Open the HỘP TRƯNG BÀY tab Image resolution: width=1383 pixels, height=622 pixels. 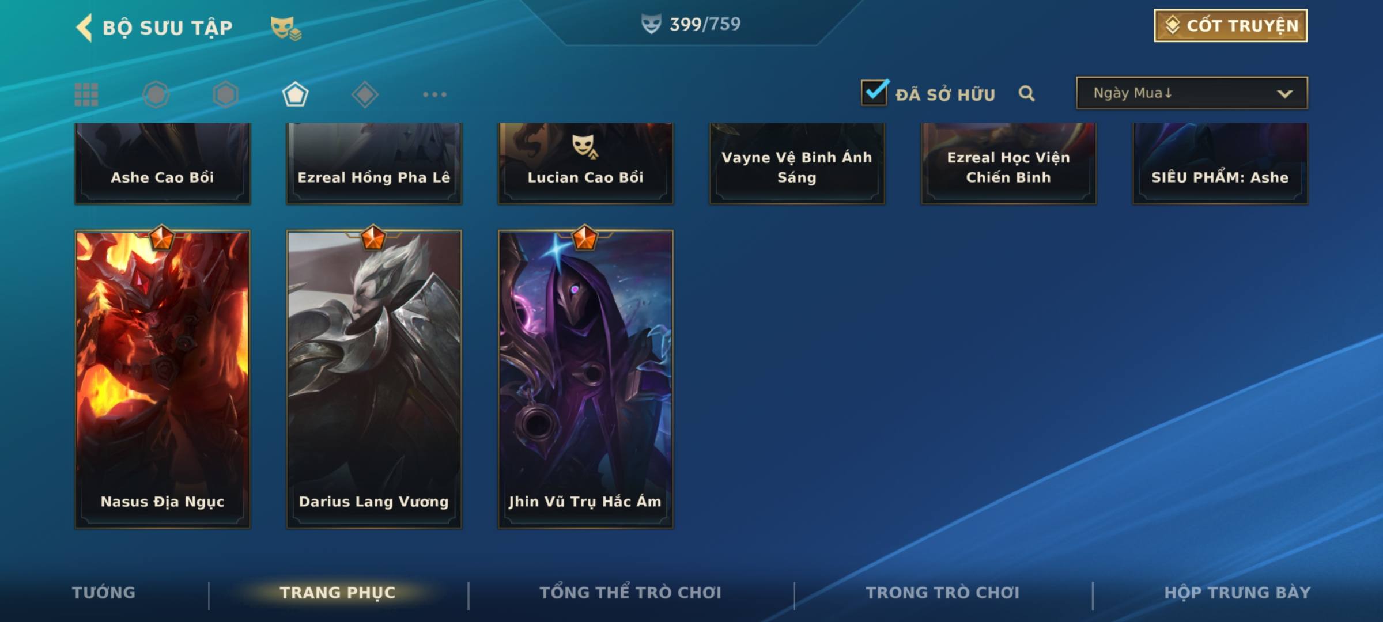[1237, 593]
